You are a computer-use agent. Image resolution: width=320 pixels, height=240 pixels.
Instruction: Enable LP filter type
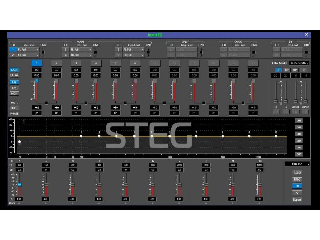(303, 70)
